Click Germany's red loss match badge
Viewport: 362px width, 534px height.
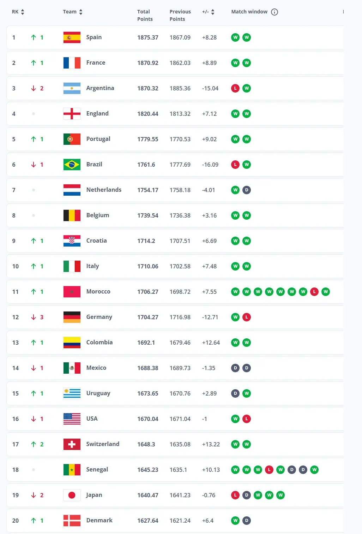pyautogui.click(x=247, y=317)
